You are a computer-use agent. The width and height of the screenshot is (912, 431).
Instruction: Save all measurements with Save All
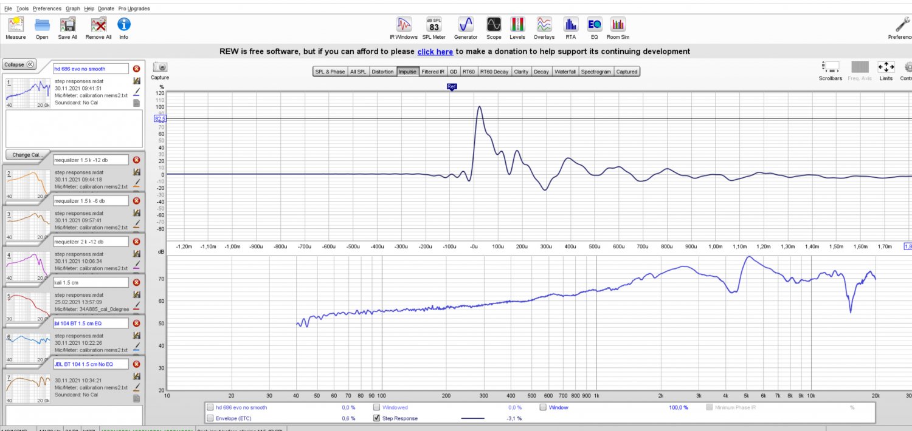pyautogui.click(x=67, y=28)
